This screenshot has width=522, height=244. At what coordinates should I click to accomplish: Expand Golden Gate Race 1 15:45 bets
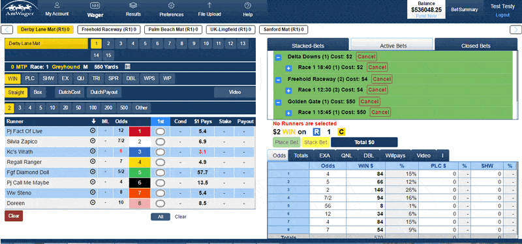(x=288, y=113)
